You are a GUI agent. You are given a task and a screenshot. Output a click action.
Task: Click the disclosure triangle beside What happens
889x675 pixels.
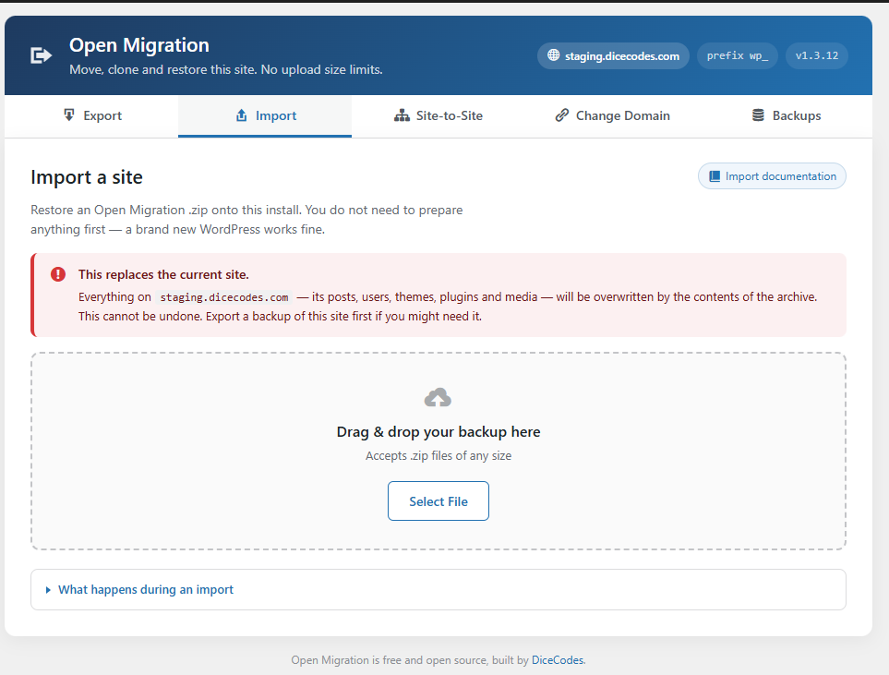point(48,590)
